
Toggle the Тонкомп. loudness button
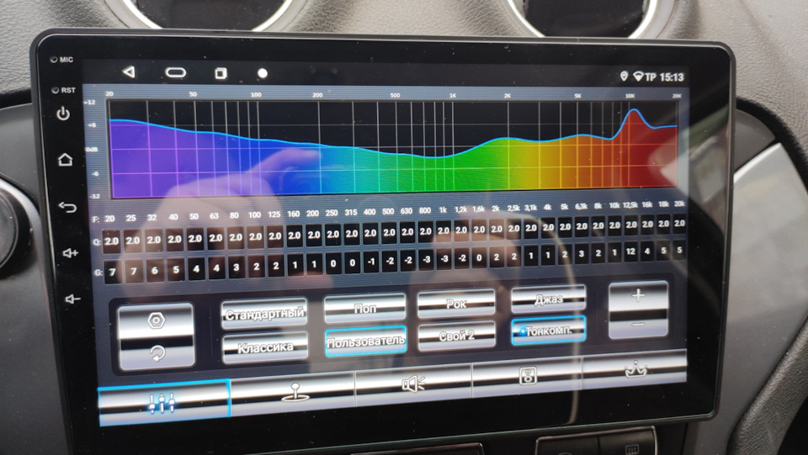pos(549,330)
